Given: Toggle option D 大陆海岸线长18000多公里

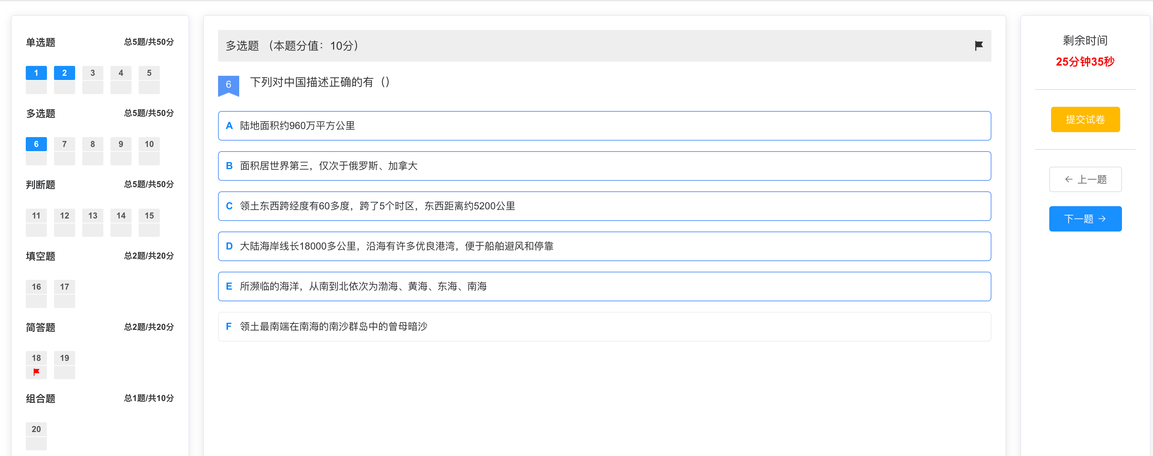Looking at the screenshot, I should pyautogui.click(x=604, y=246).
